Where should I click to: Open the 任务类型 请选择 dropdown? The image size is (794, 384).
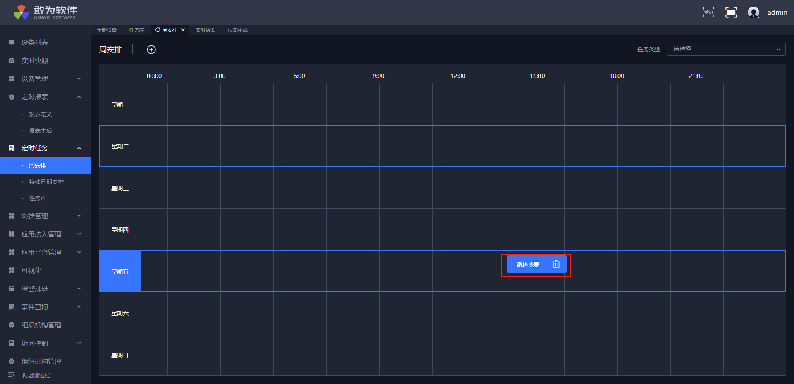tap(726, 49)
